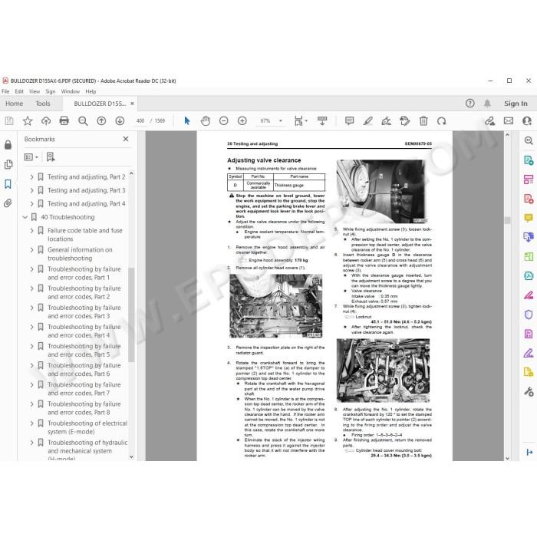This screenshot has width=537, height=537.
Task: Click the Save file icon
Action: 9,121
